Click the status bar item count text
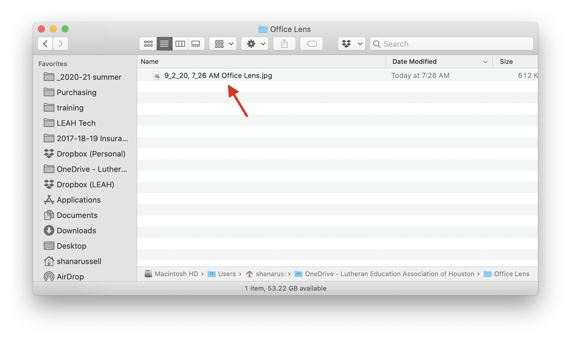 click(285, 288)
